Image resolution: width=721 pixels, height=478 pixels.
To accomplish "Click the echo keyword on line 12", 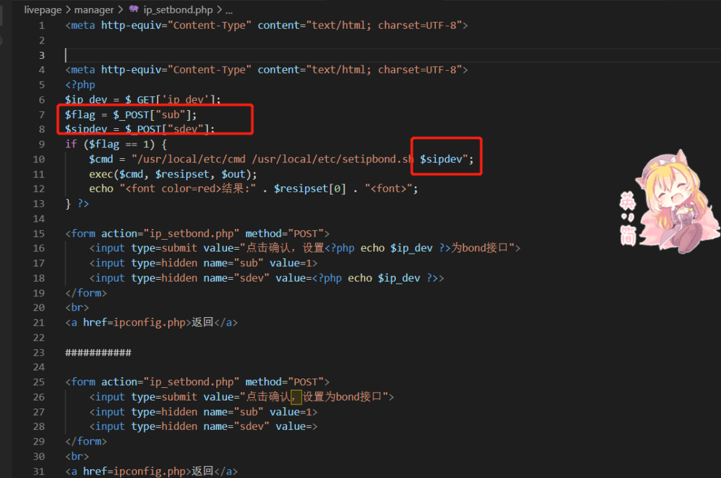I will coord(101,189).
